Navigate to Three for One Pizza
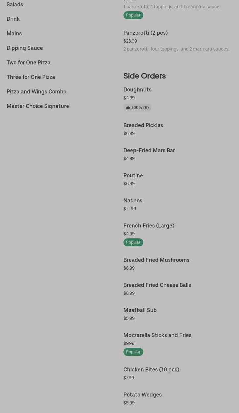Image resolution: width=239 pixels, height=413 pixels. point(31,77)
